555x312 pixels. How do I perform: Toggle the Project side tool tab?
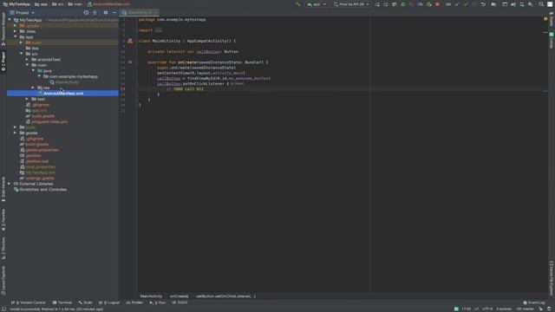click(x=3, y=61)
